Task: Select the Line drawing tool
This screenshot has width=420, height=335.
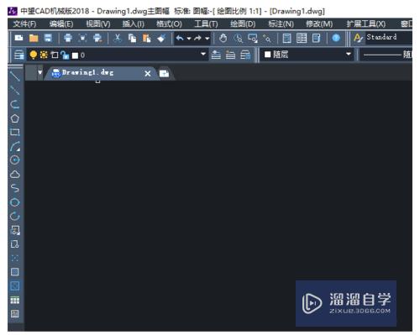Action: coord(15,76)
